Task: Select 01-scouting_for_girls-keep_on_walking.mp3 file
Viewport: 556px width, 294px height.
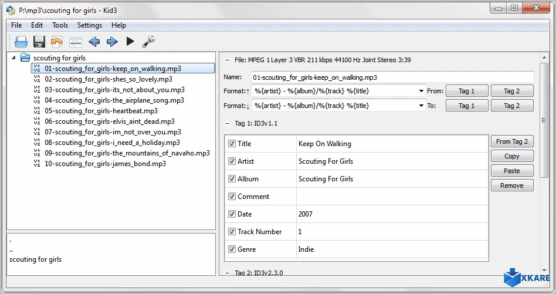Action: (x=113, y=69)
